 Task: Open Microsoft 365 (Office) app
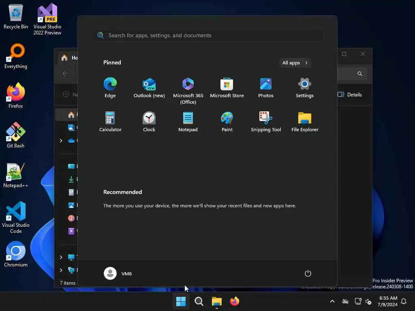[x=188, y=91]
